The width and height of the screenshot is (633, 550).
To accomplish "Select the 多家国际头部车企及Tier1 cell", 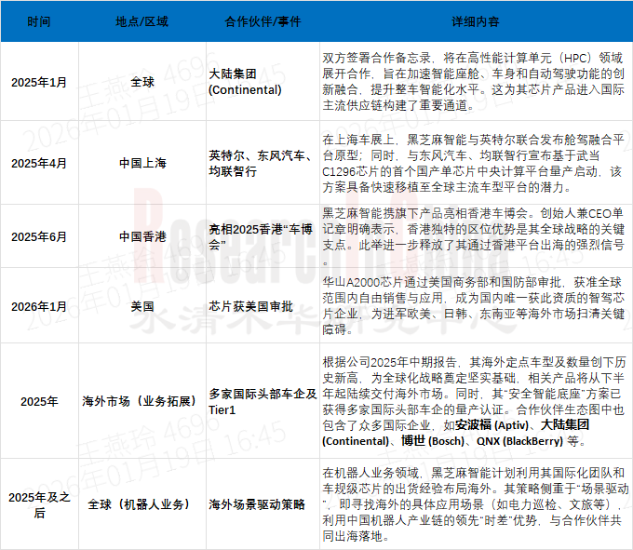I will (x=257, y=401).
